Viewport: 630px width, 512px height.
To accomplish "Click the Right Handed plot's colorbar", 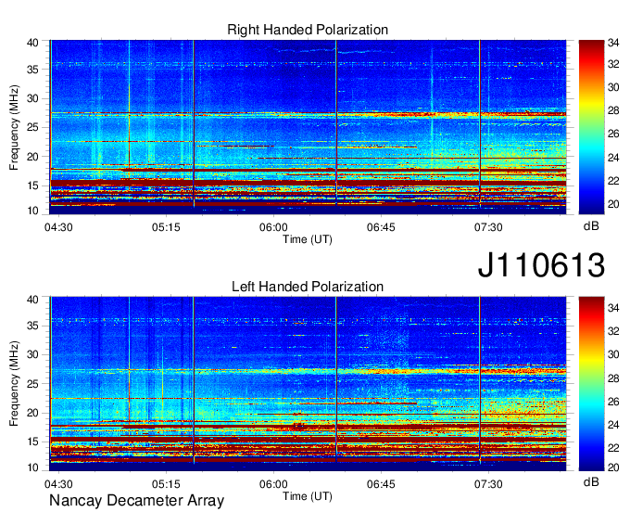I will [x=591, y=127].
